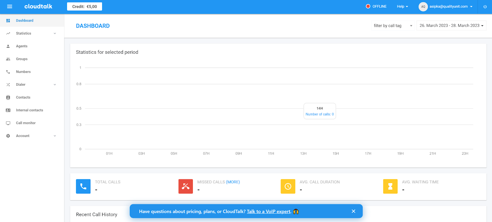Open the filter by call tag dropdown
492x222 pixels.
pyautogui.click(x=393, y=26)
